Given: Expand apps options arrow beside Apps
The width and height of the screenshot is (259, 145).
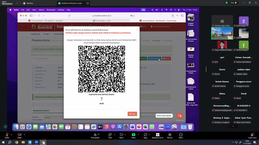Looking at the screenshot, I should [x=149, y=135].
